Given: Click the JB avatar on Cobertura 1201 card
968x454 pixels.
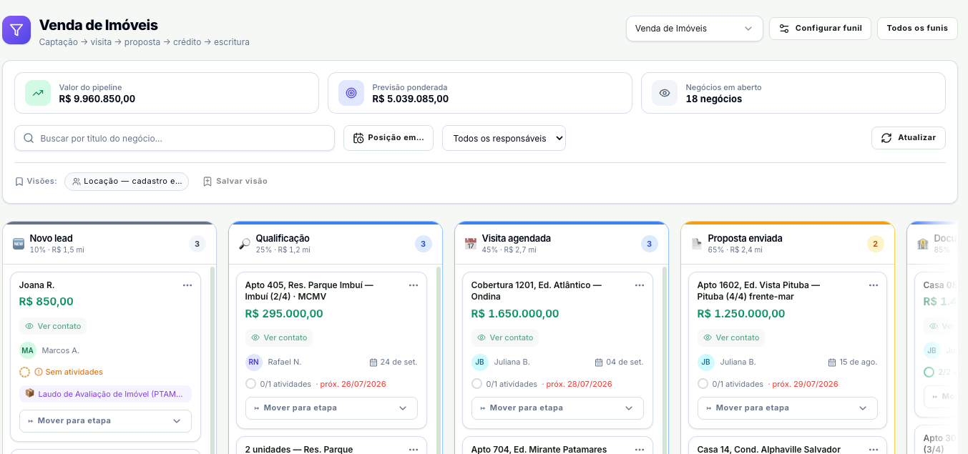Looking at the screenshot, I should [x=480, y=362].
